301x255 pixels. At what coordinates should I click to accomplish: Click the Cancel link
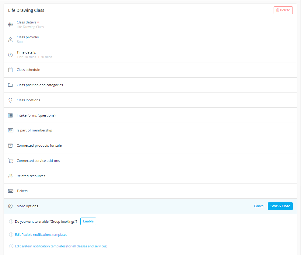[x=259, y=206]
